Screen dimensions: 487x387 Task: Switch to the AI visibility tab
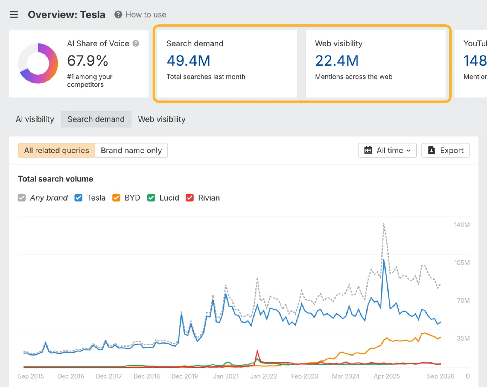[x=35, y=119]
